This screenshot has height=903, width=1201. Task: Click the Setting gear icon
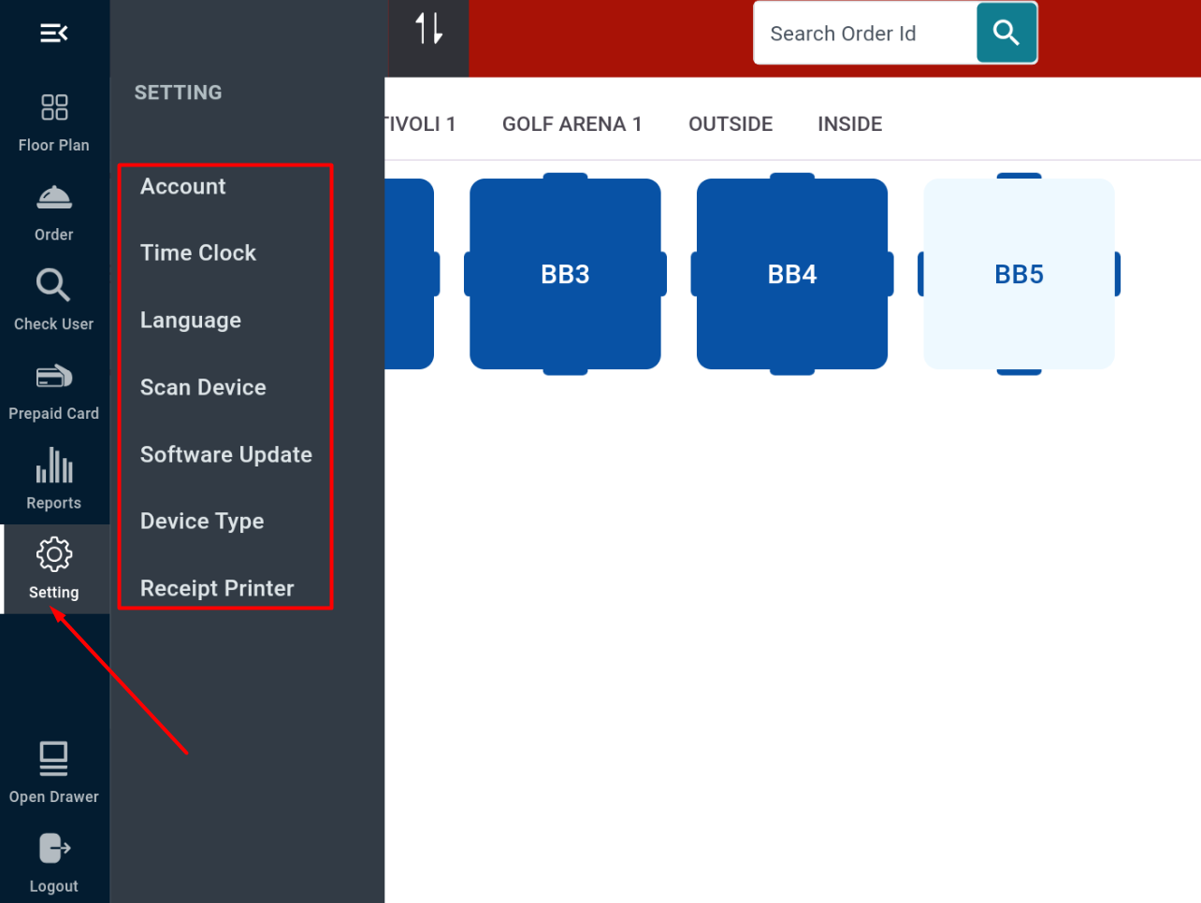[x=54, y=554]
